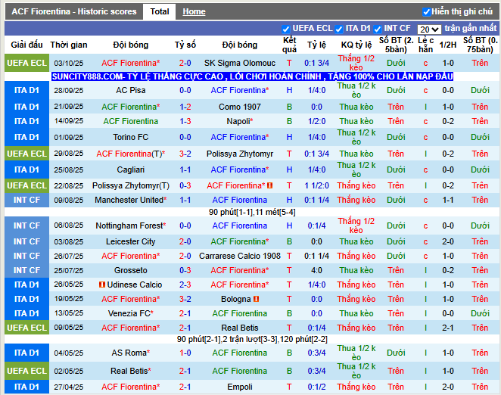Click red card icon beside Udinese Calcio
Viewport: 501px width, 395px height.
click(x=102, y=285)
